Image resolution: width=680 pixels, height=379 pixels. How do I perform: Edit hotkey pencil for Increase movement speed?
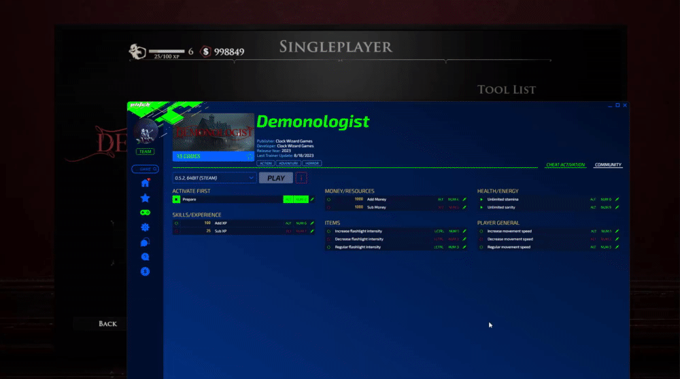point(617,231)
